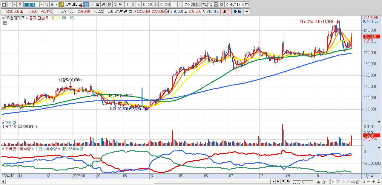Click the eraser with bars icon at bottom

[x=353, y=181]
